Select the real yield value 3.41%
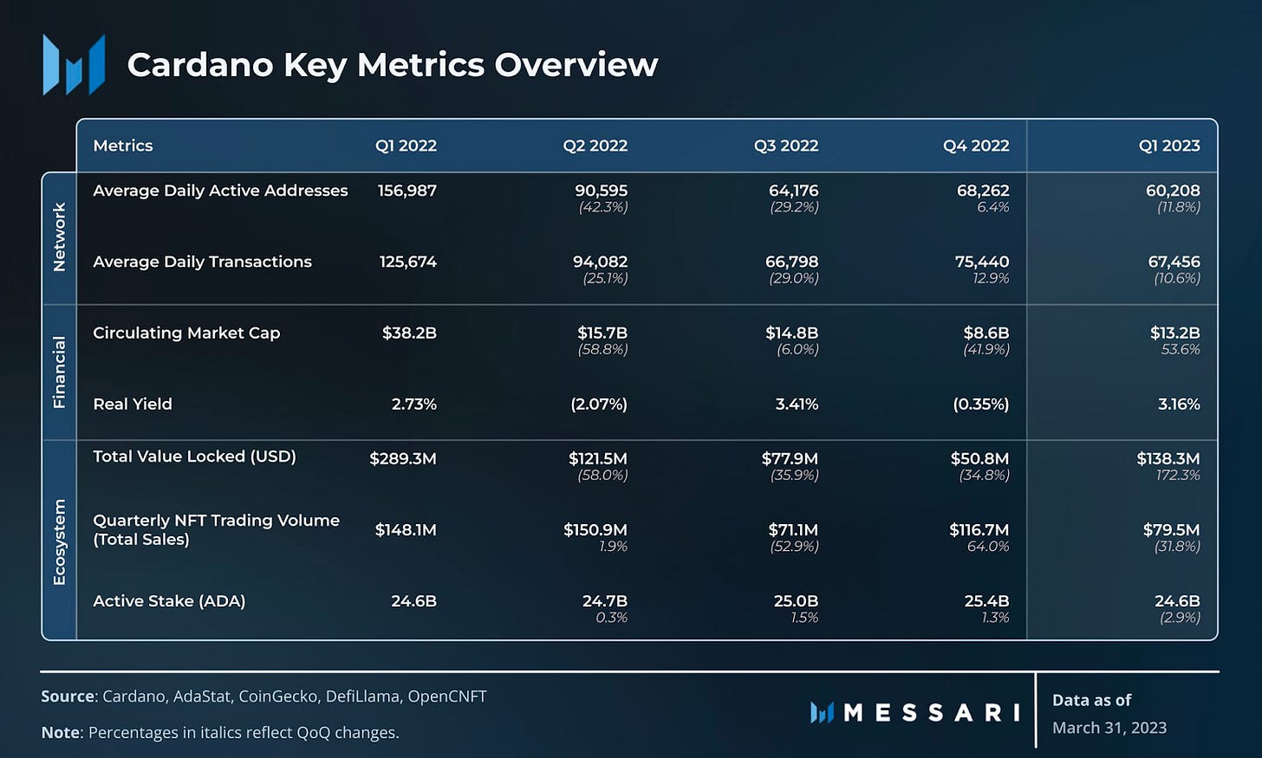This screenshot has height=758, width=1262. (797, 405)
